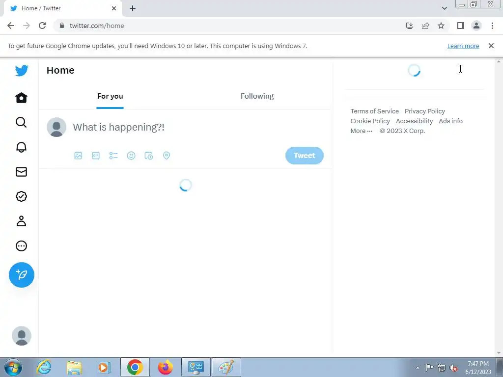This screenshot has height=377, width=503.
Task: Open Windows Explorer folder from taskbar
Action: click(74, 367)
